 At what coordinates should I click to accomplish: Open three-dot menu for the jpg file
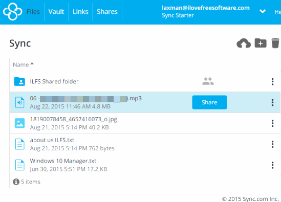273,123
